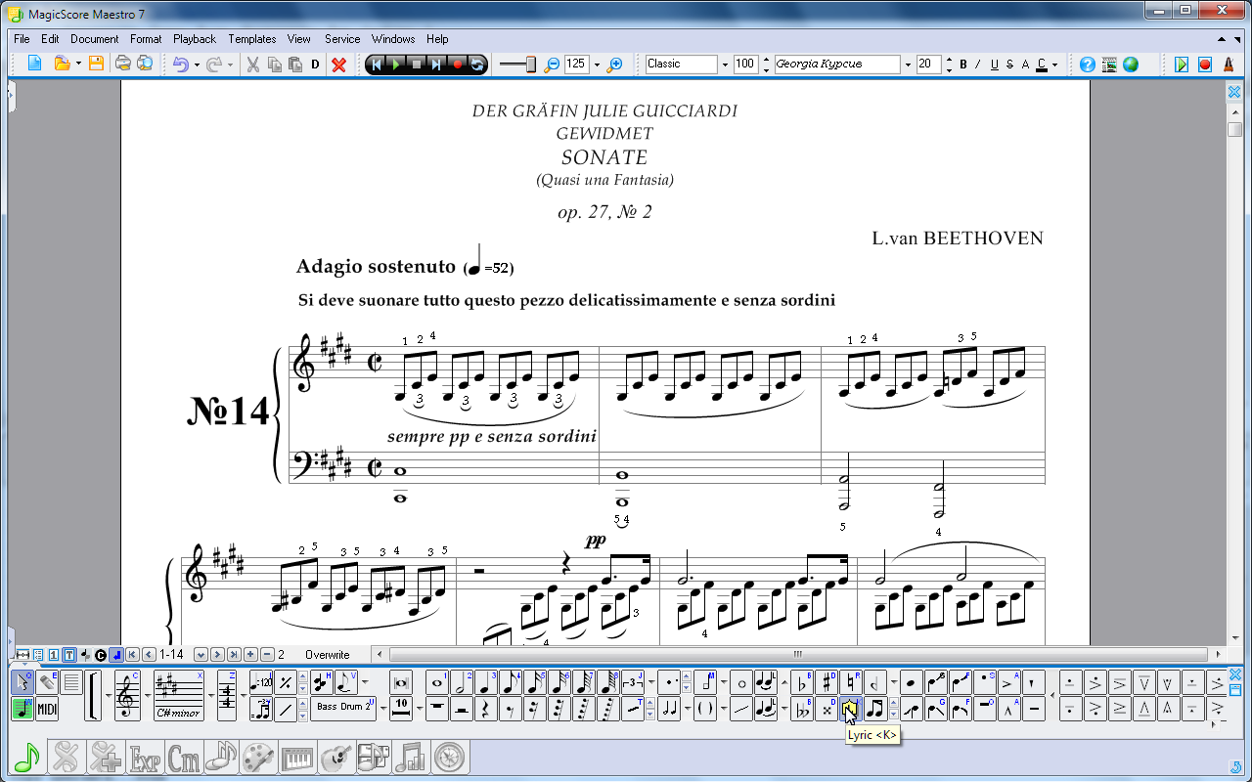Open the Help menu
The height and width of the screenshot is (782, 1252).
point(437,39)
